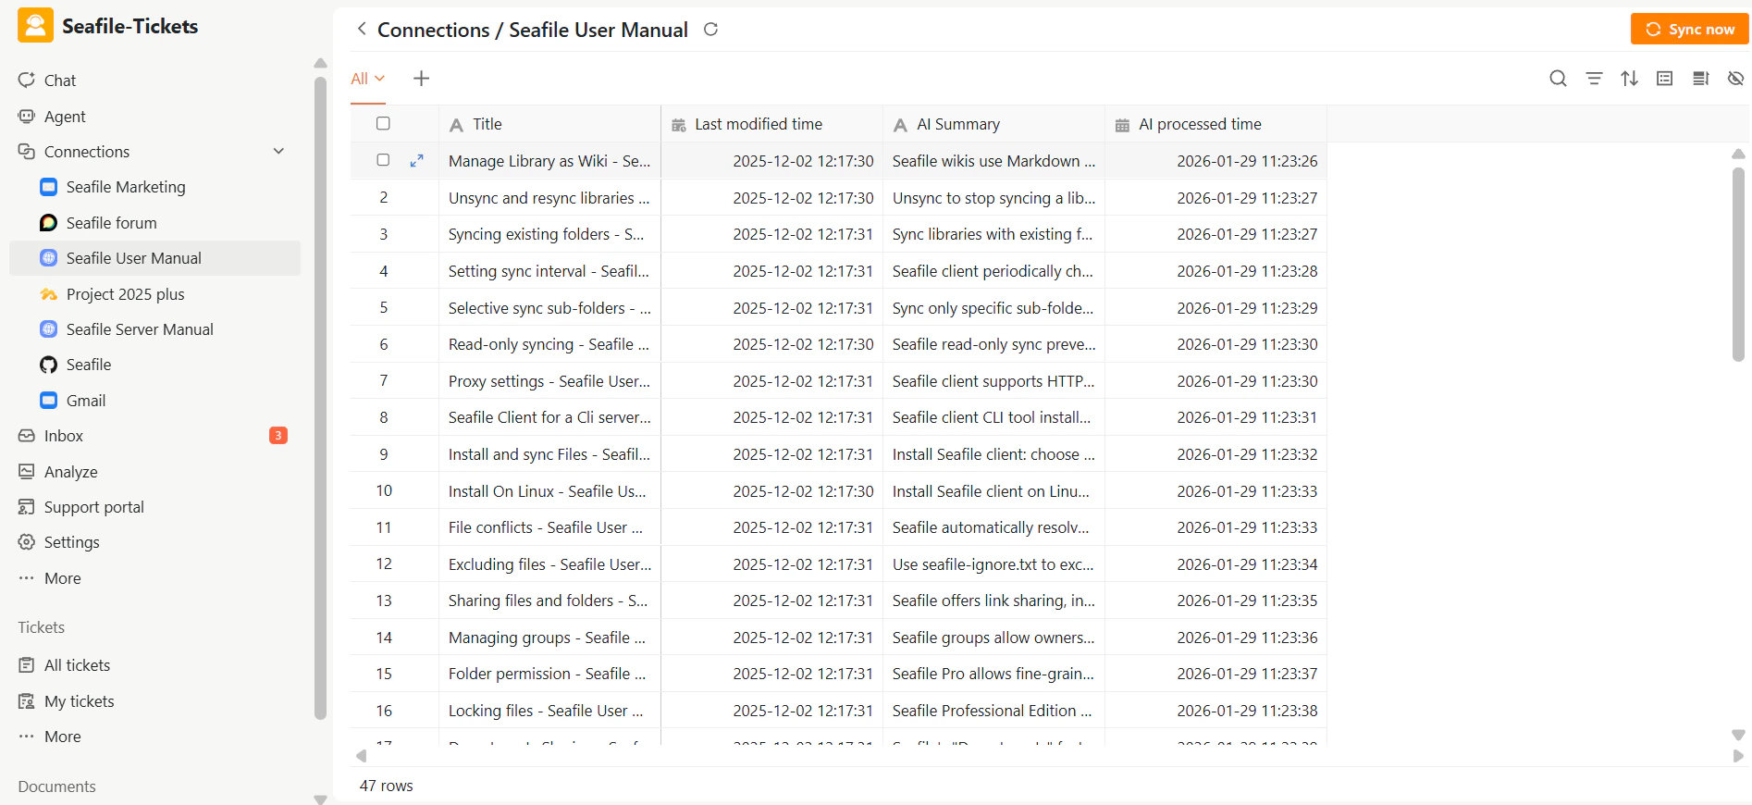Click sidebar scroll-down arrow
The width and height of the screenshot is (1752, 805).
pos(320,799)
